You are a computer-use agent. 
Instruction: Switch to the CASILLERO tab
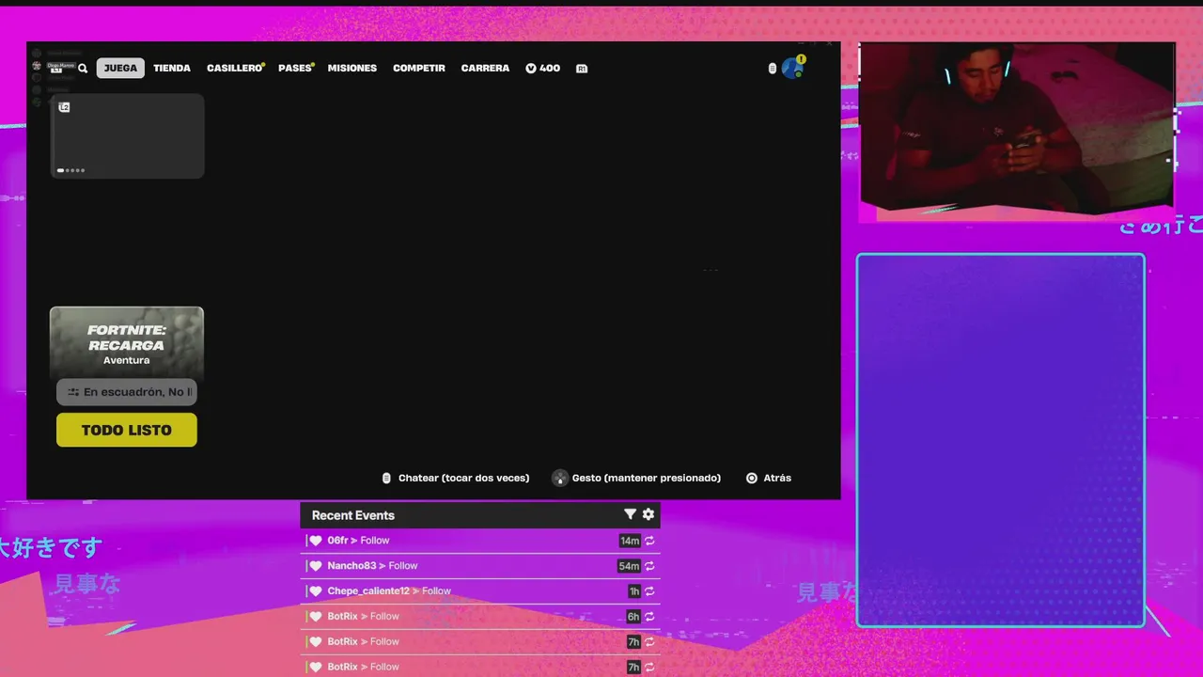pos(235,68)
